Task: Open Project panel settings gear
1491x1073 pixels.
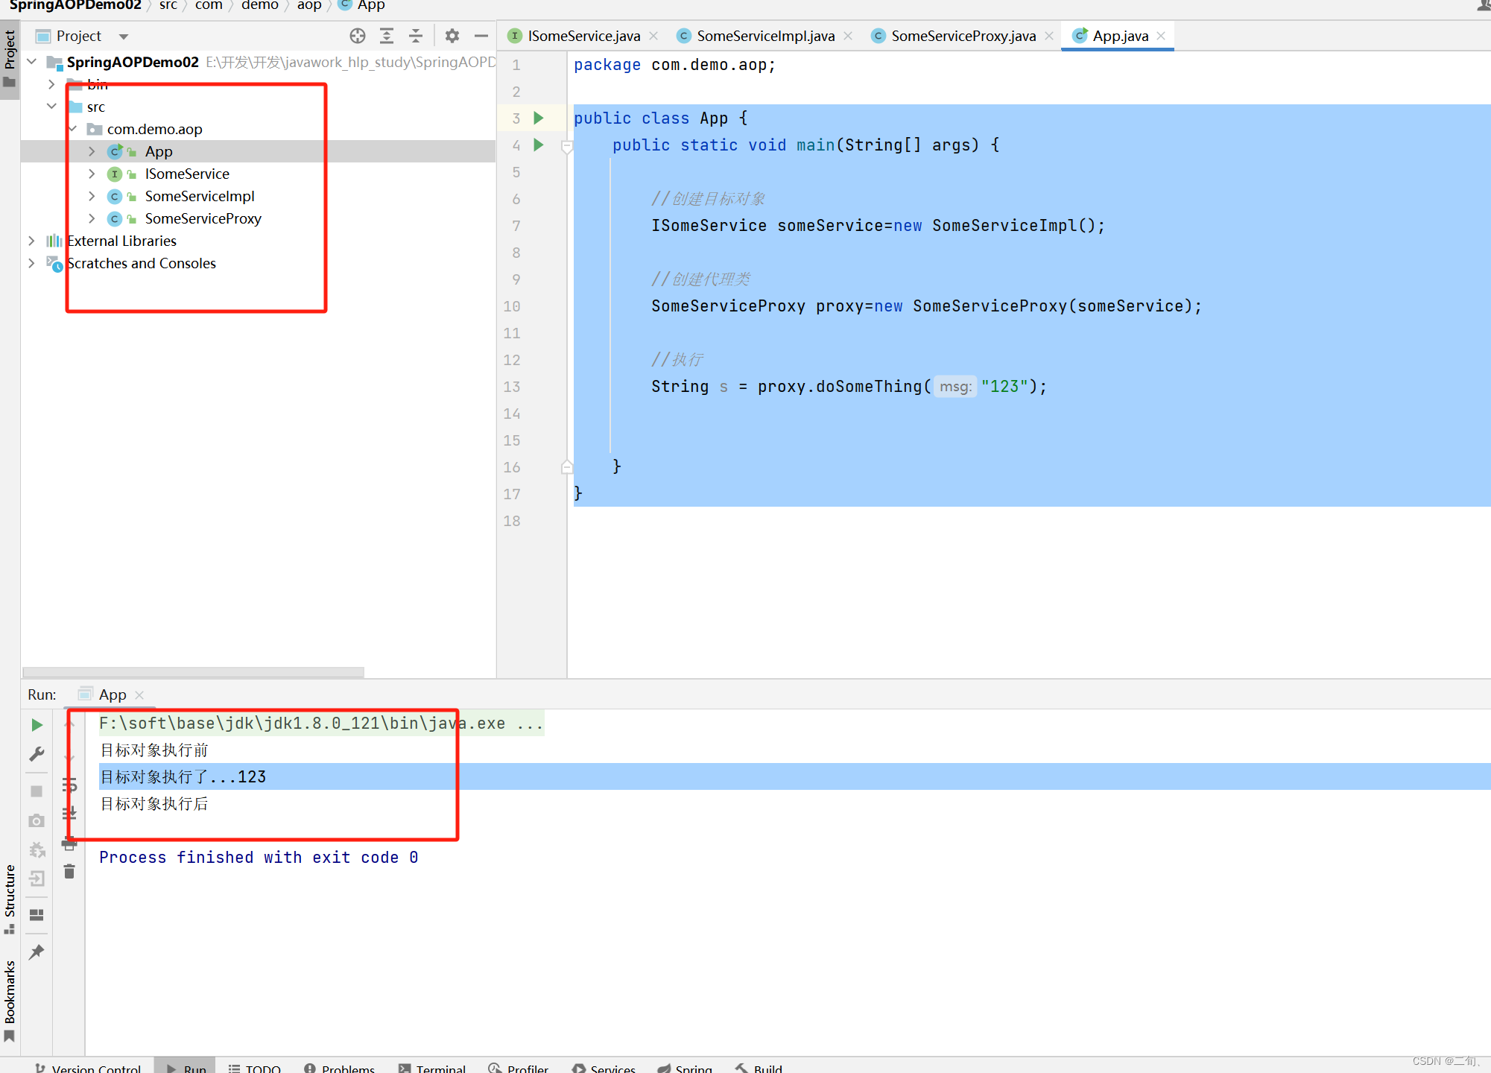Action: tap(452, 36)
